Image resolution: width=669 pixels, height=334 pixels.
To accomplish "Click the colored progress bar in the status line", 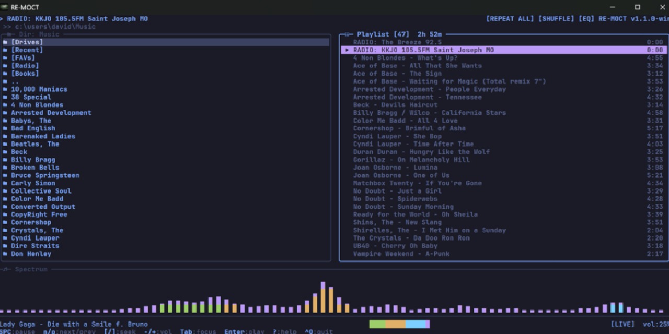I will coord(399,324).
